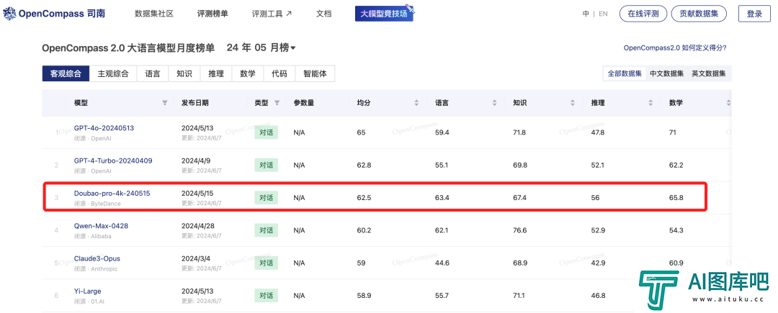Sort by 推理 column arrows
Screen dimensions: 778x313
(650, 103)
